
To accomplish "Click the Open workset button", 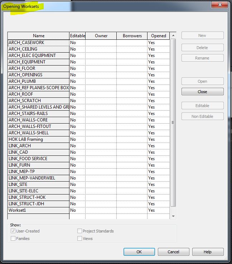I will 202,81.
